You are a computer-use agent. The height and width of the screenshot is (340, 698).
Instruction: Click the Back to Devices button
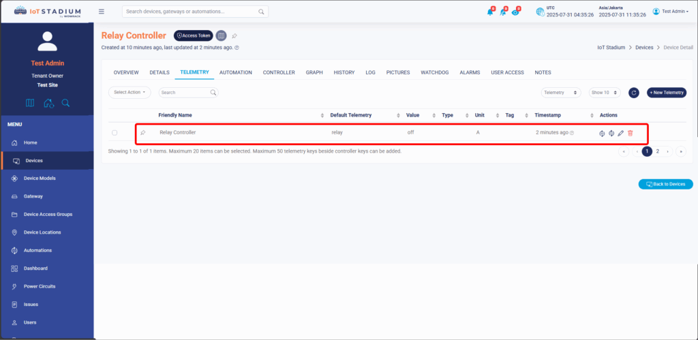click(x=665, y=184)
